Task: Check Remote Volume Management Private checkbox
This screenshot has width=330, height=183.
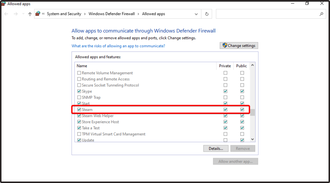Action: click(x=225, y=73)
